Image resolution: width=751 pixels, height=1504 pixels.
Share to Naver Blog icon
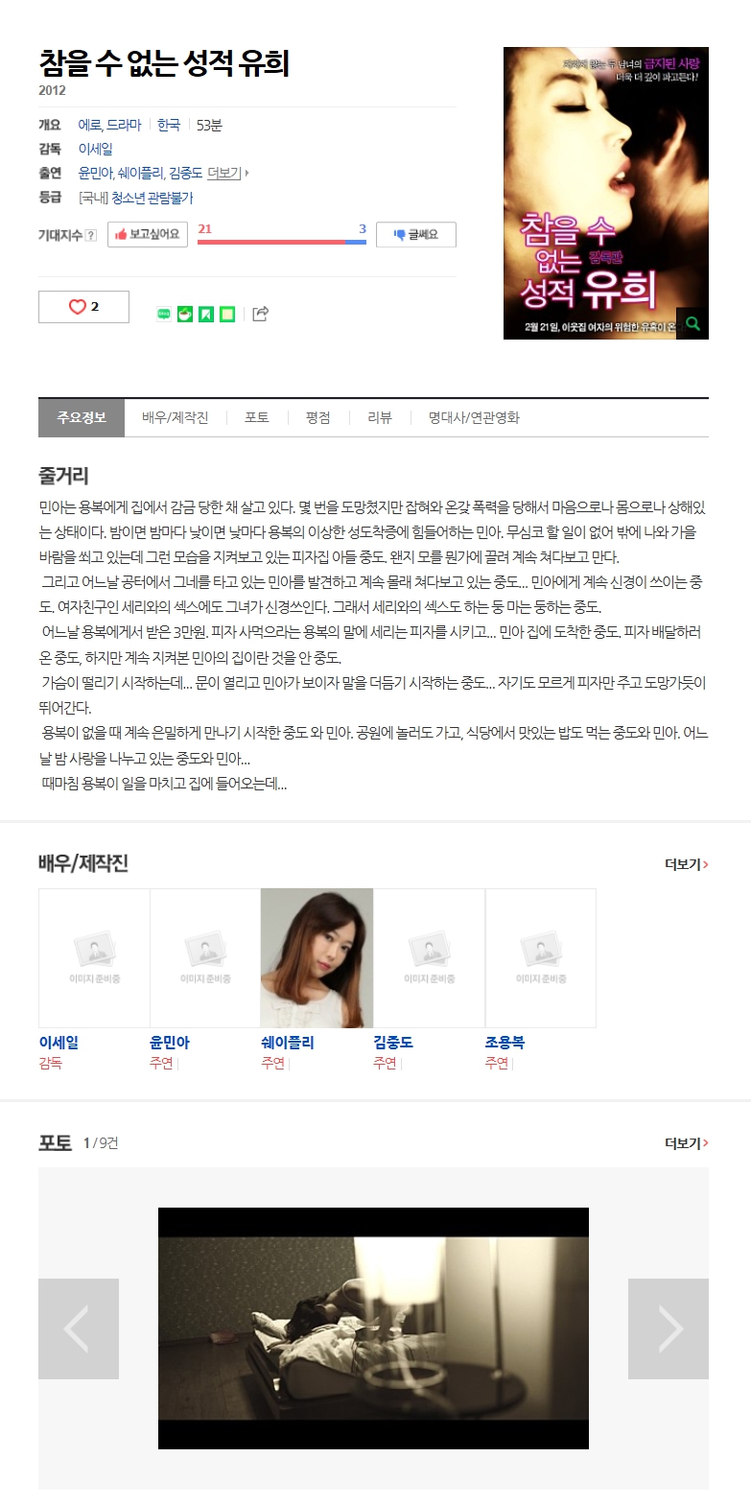164,314
